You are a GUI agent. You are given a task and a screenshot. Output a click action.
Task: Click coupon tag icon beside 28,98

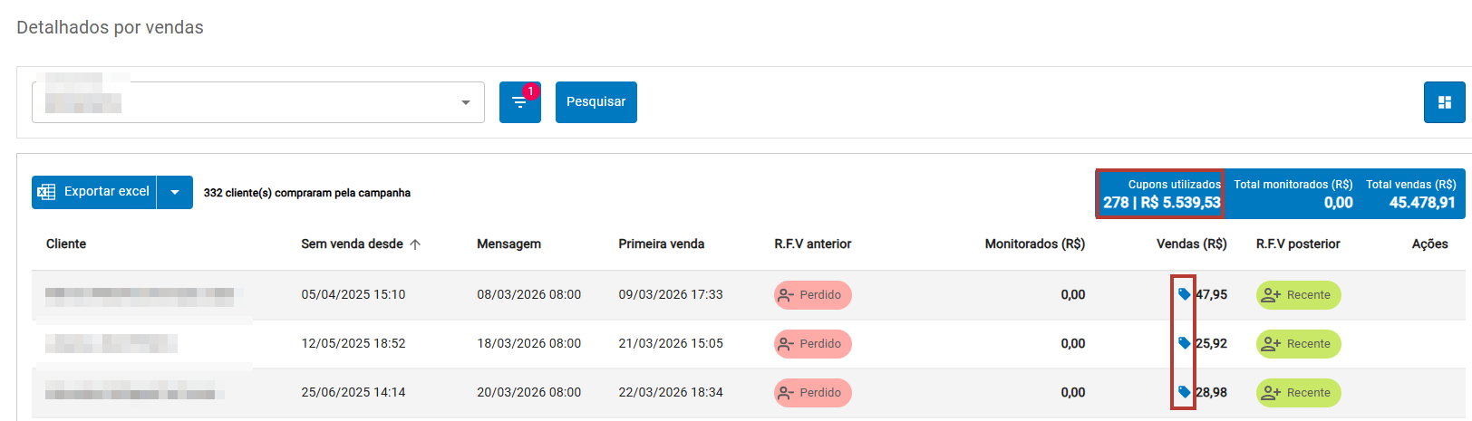pyautogui.click(x=1184, y=392)
